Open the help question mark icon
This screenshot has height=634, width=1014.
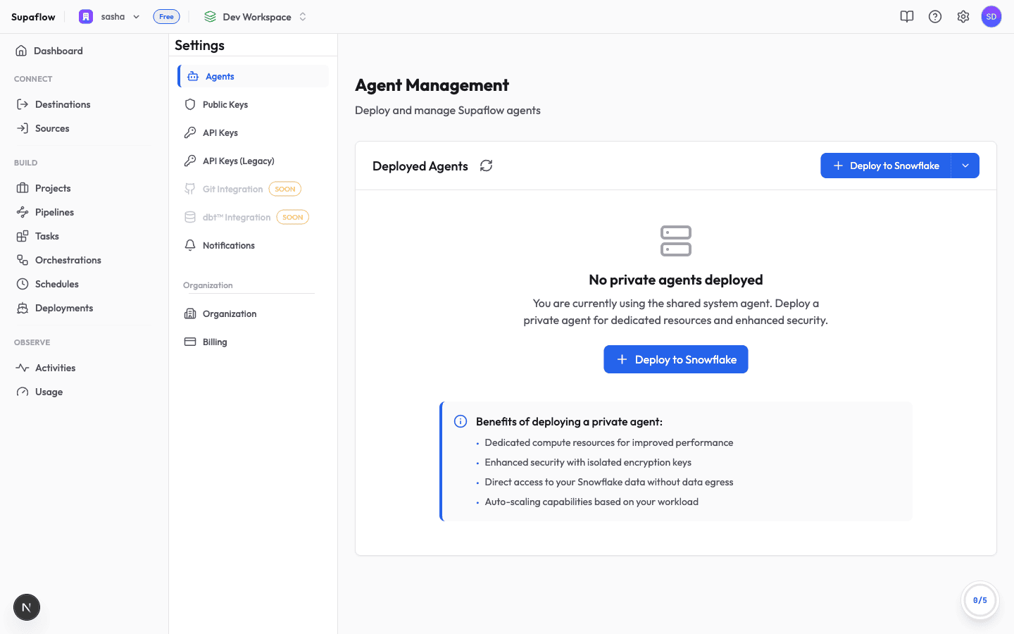click(x=935, y=16)
